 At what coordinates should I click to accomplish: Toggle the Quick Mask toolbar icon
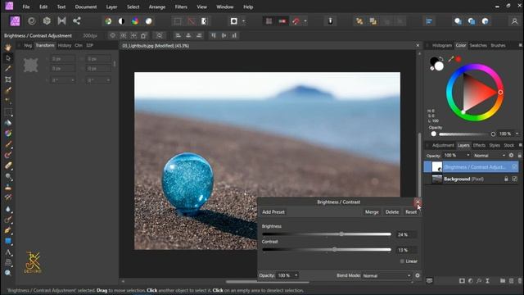click(x=234, y=21)
